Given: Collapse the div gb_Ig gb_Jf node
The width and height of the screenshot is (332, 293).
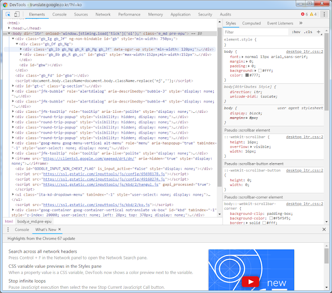Looking at the screenshot, I should (13, 39).
